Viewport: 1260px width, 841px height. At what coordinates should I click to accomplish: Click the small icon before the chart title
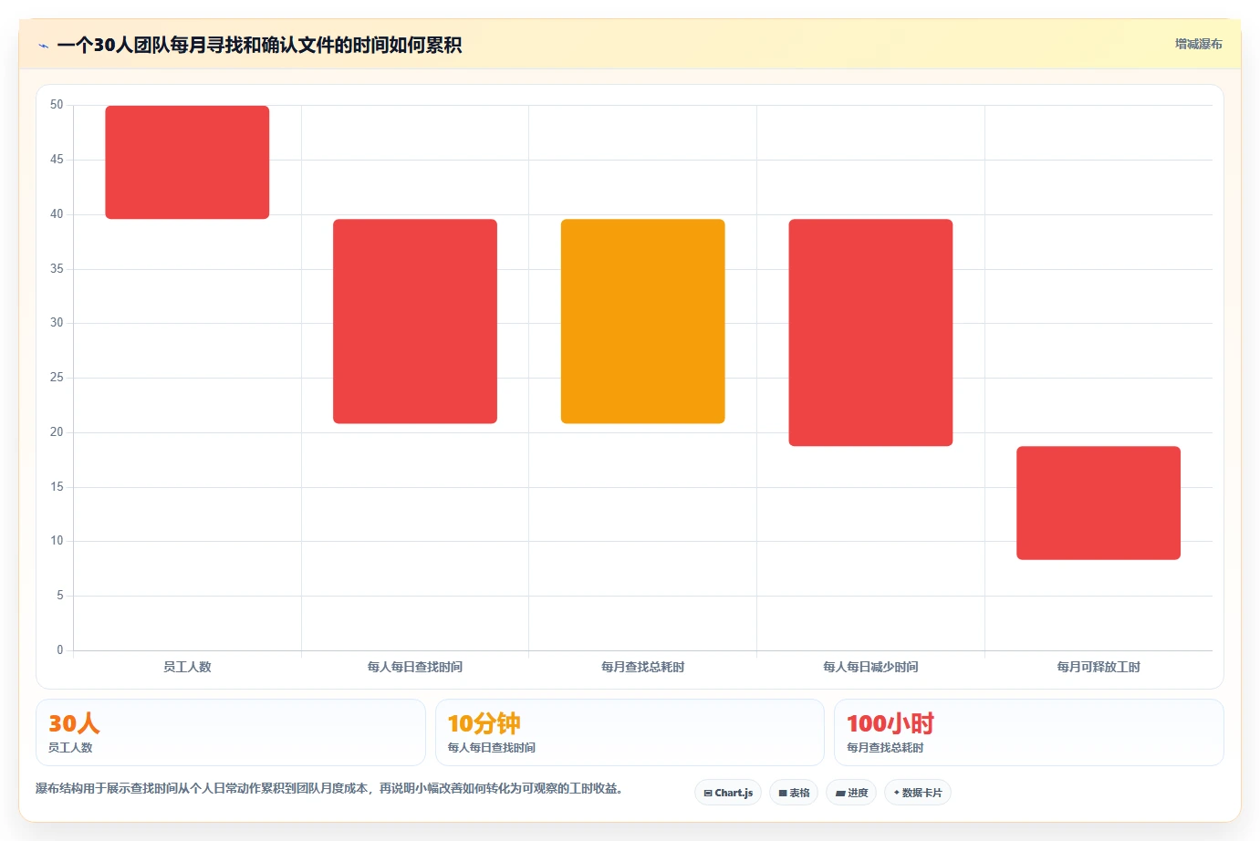[x=43, y=46]
